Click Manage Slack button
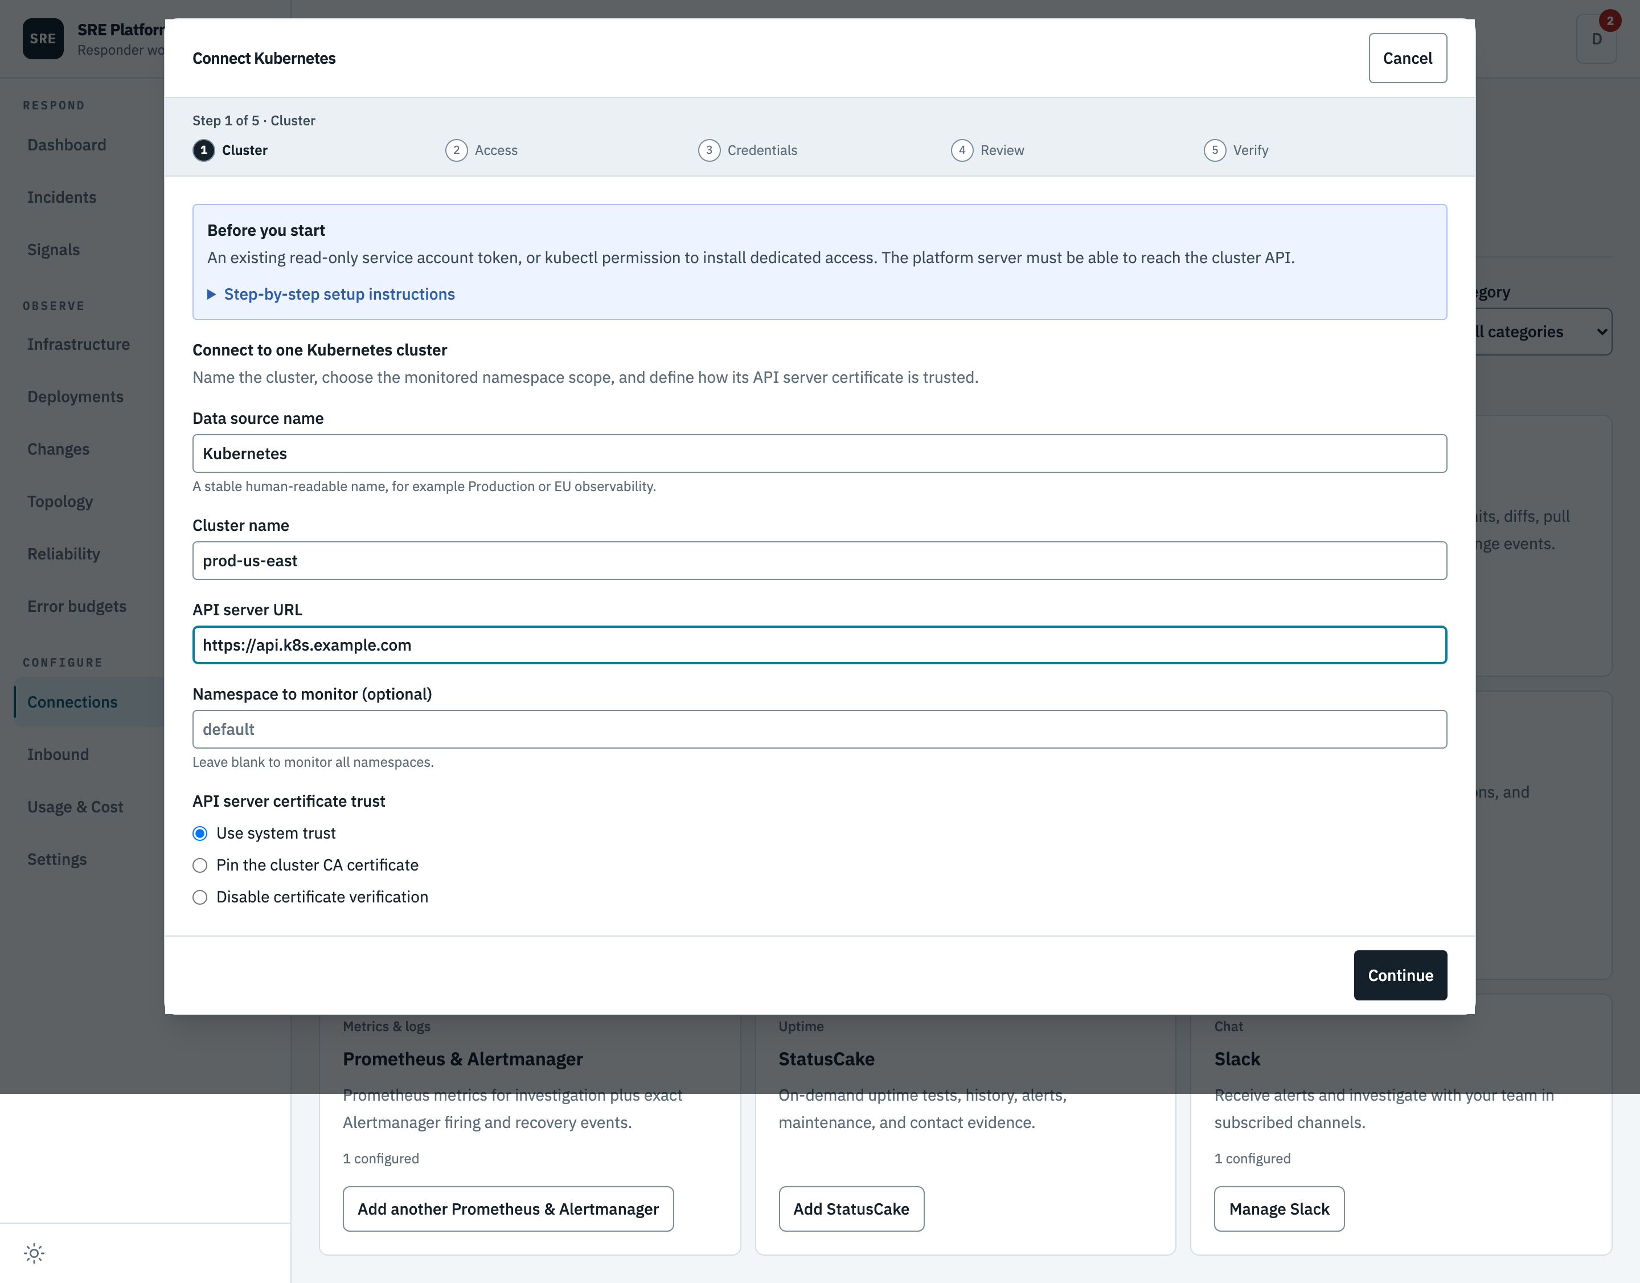 (1279, 1208)
